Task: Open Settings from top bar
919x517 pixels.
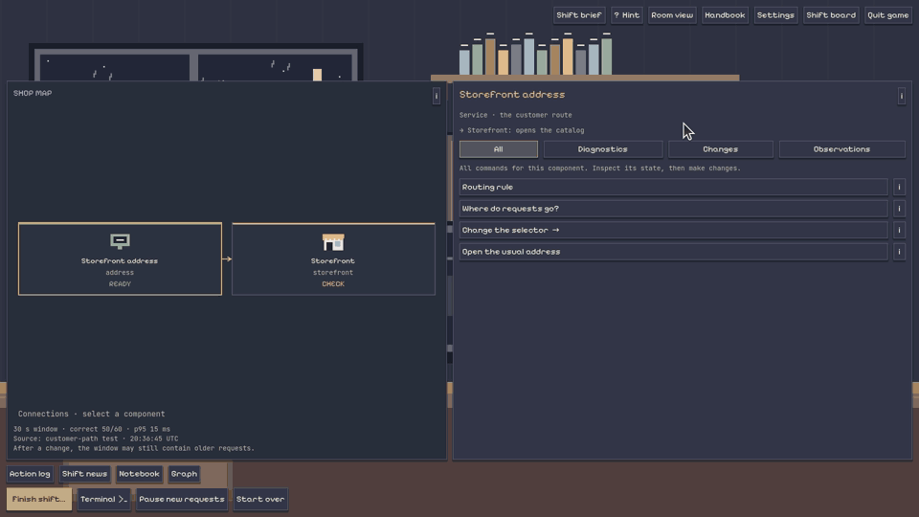Action: pos(774,15)
